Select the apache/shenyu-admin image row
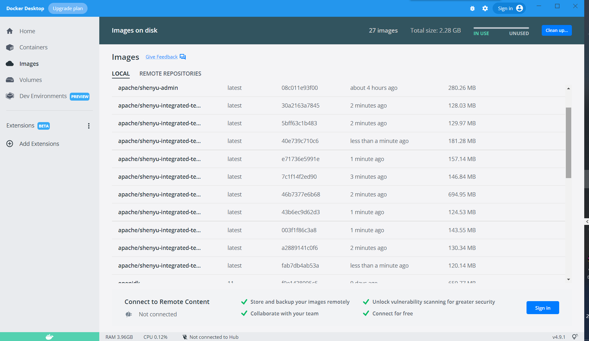Screen dimensions: 589x341 tap(338, 88)
